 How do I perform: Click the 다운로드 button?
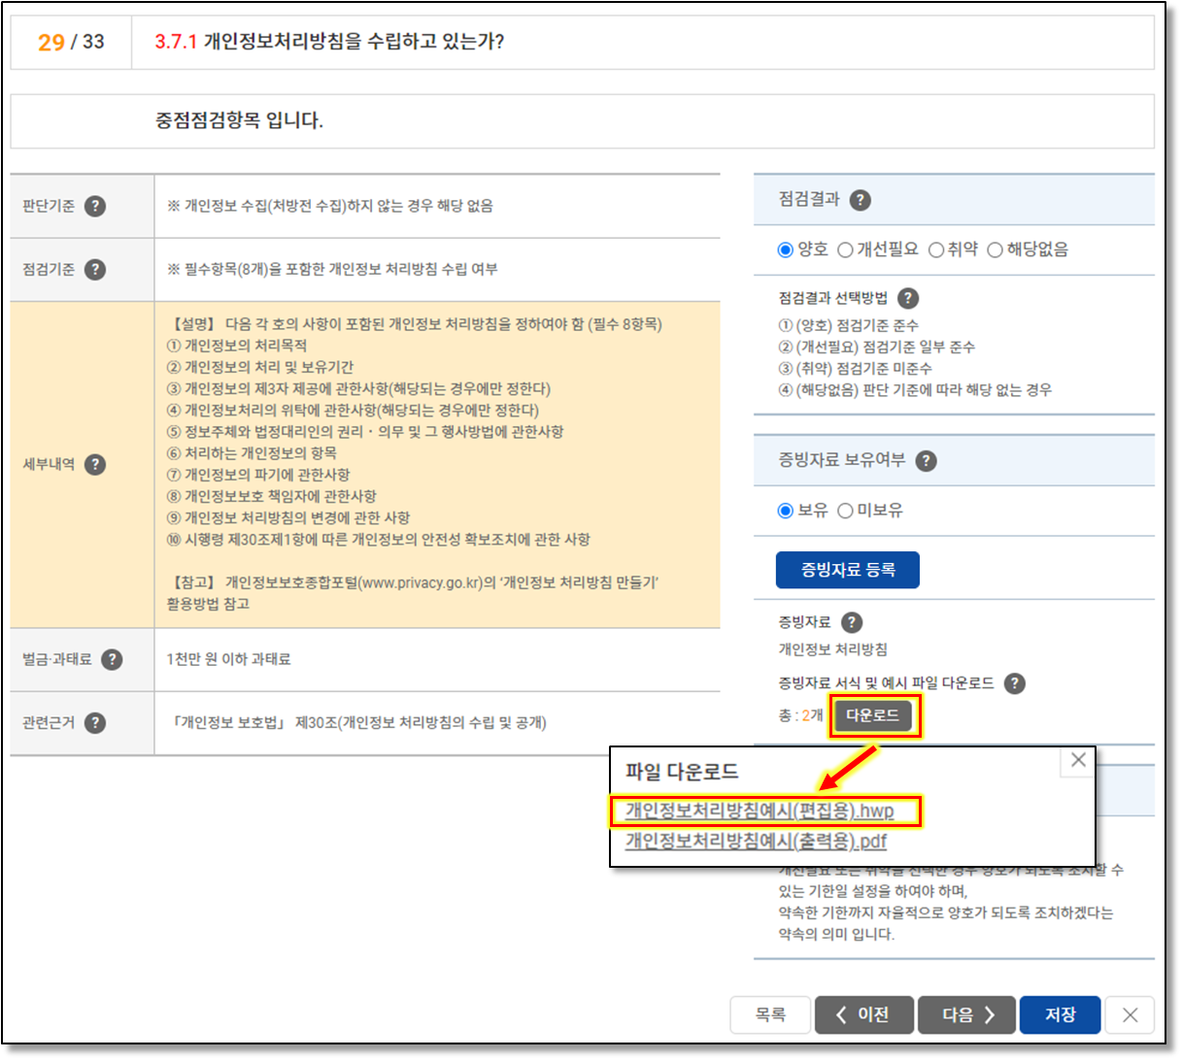pyautogui.click(x=872, y=715)
